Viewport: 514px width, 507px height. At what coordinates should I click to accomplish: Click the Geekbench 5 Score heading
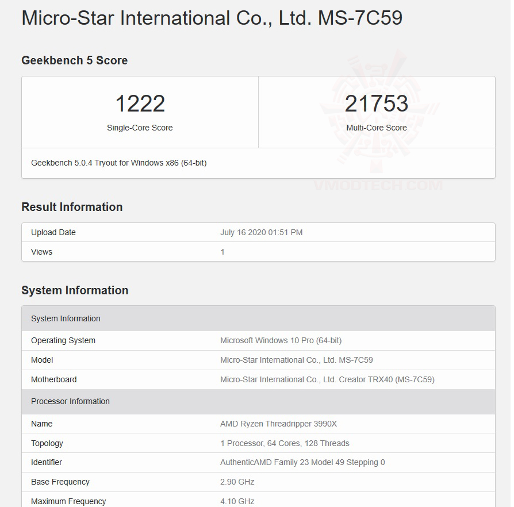pyautogui.click(x=75, y=60)
